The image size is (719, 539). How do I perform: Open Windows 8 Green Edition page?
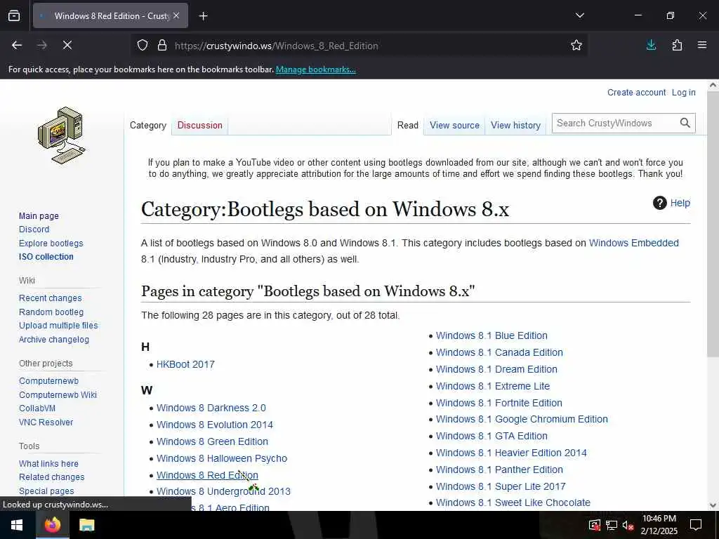pos(212,442)
